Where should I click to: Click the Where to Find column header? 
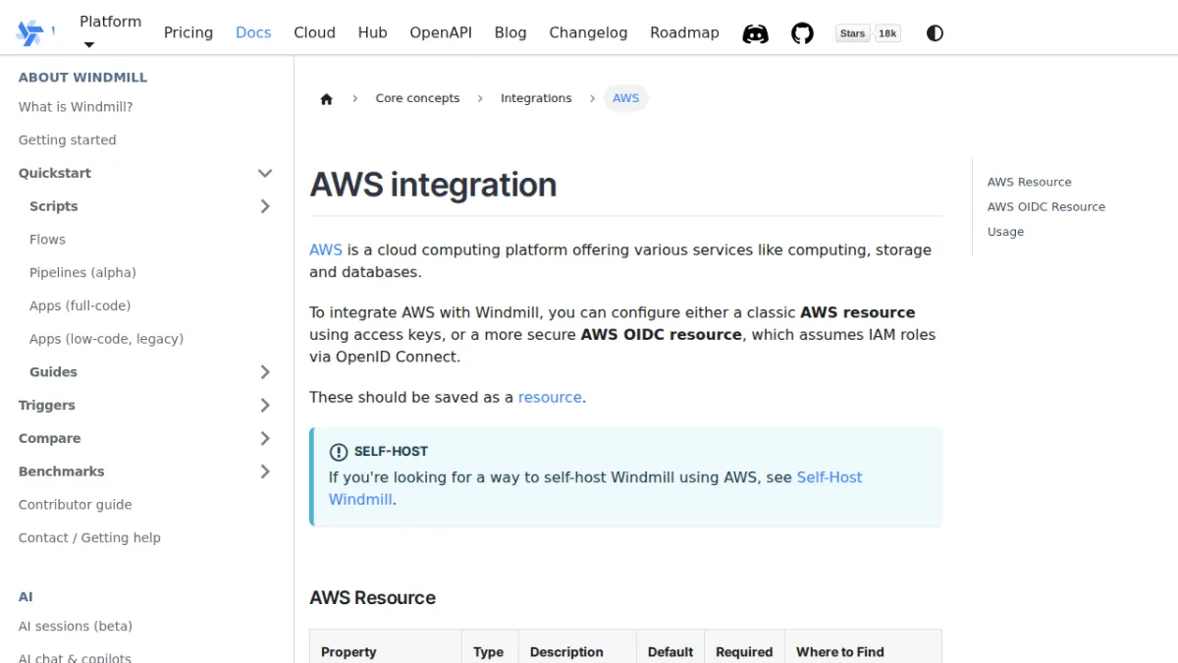click(x=840, y=652)
